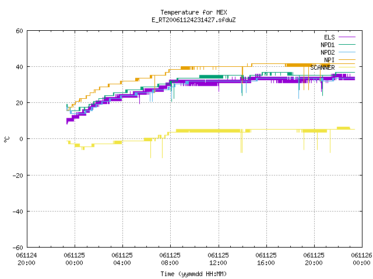Click the yellow SCANNER legend line
The height and width of the screenshot is (279, 373).
347,67
